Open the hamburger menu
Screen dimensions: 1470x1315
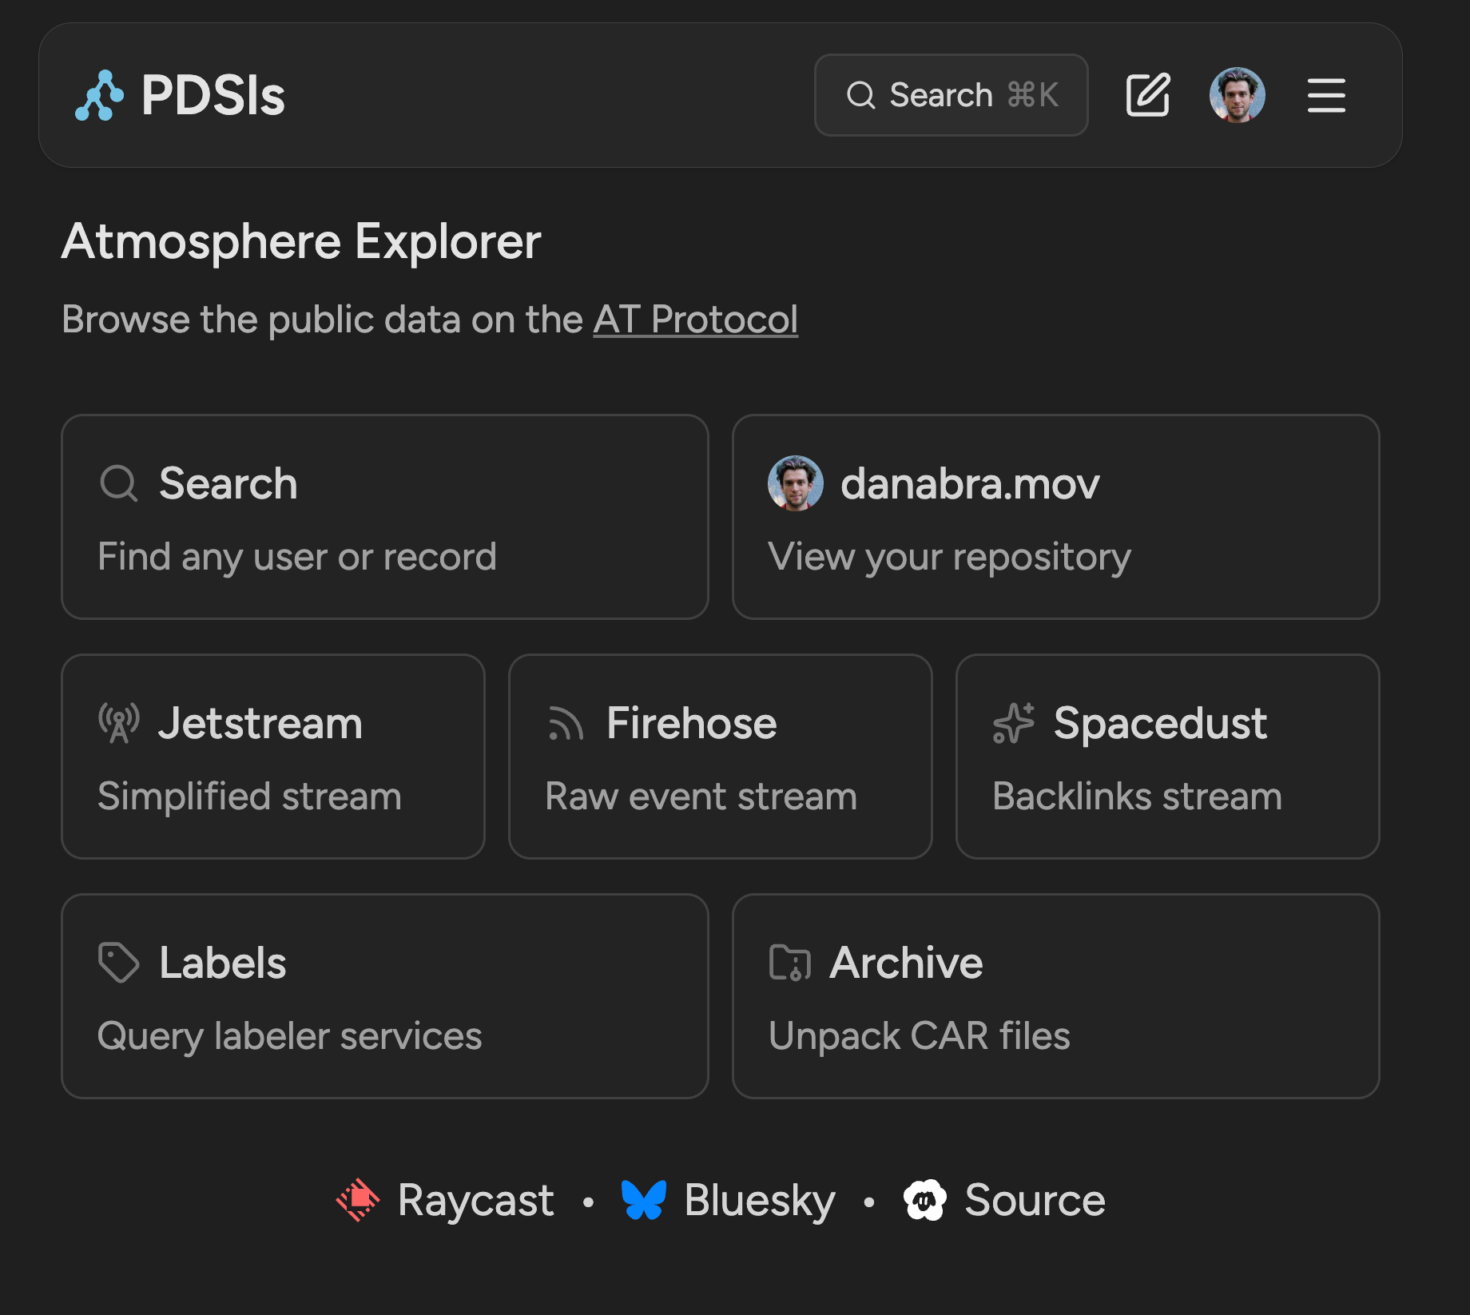1326,96
